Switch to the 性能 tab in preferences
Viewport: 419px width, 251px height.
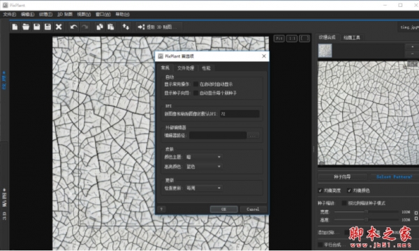206,68
